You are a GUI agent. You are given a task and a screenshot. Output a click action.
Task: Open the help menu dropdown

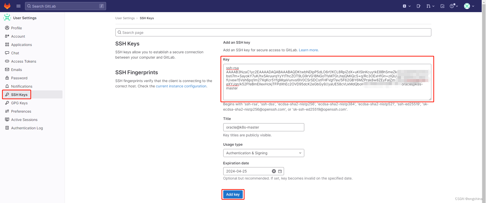tap(454, 6)
